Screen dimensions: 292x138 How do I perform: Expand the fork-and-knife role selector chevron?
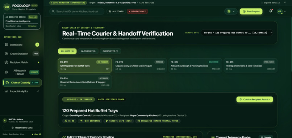click(234, 12)
